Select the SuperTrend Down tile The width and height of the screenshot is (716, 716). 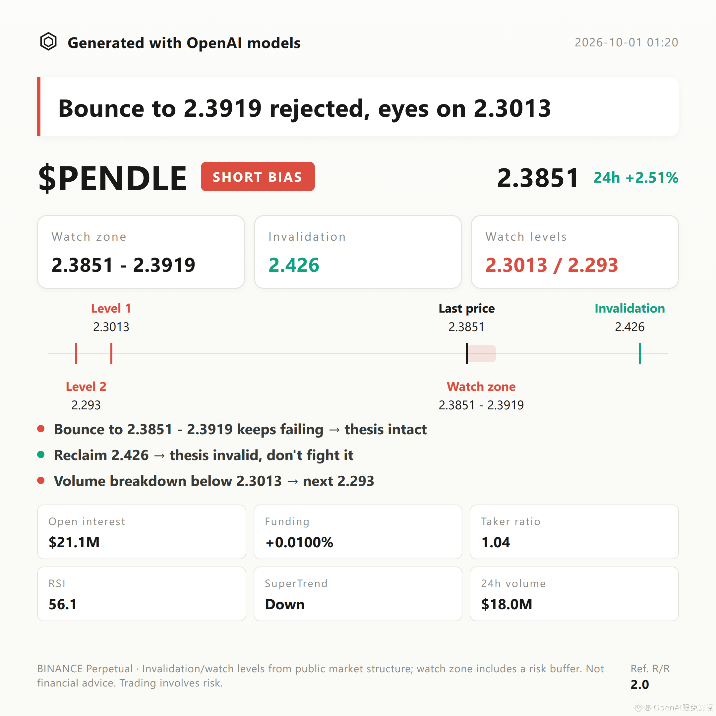[358, 594]
